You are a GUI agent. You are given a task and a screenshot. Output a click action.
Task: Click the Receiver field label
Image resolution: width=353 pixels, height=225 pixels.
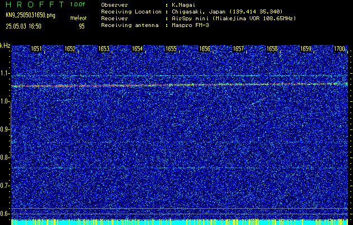point(114,19)
